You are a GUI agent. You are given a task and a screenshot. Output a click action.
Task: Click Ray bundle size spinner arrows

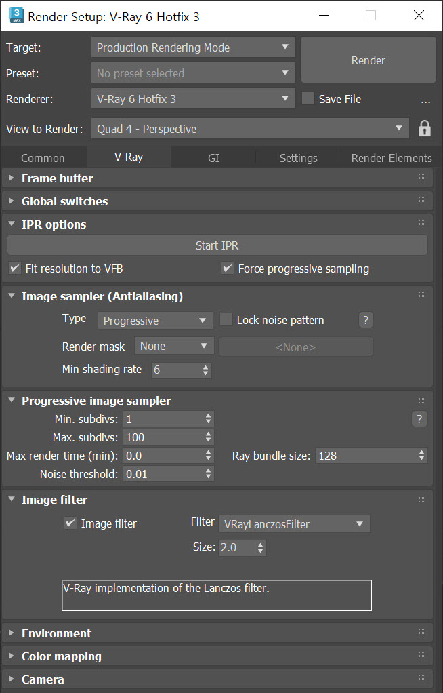[x=422, y=456]
